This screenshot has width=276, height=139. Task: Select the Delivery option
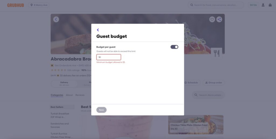(x=64, y=84)
